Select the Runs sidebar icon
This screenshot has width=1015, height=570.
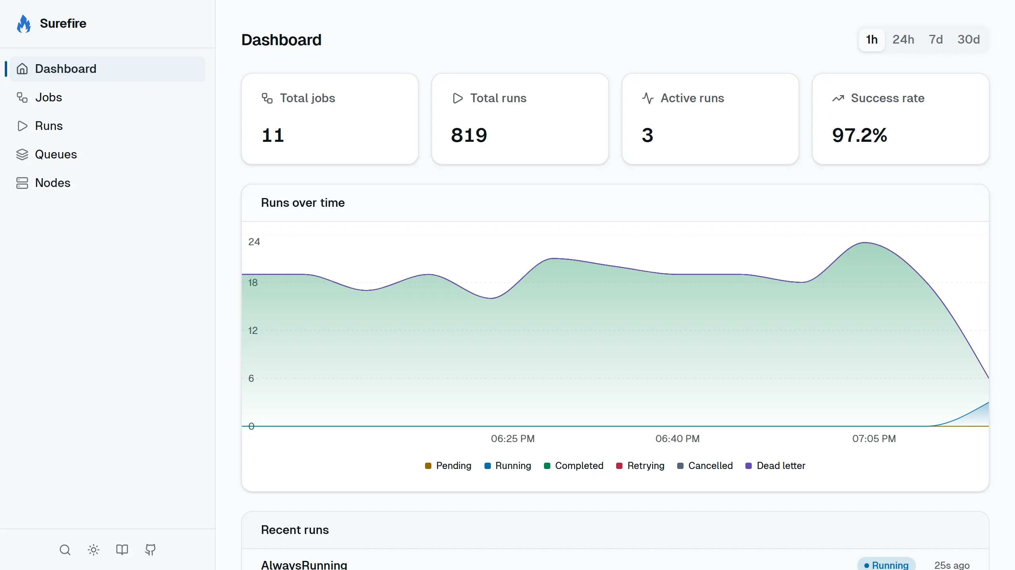[22, 126]
